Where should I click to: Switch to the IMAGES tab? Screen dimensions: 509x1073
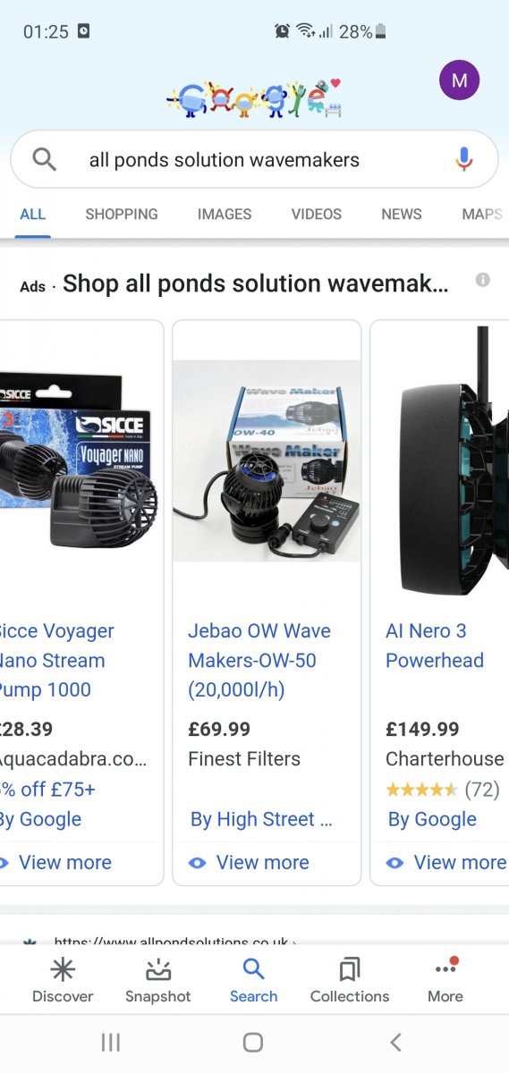click(225, 214)
